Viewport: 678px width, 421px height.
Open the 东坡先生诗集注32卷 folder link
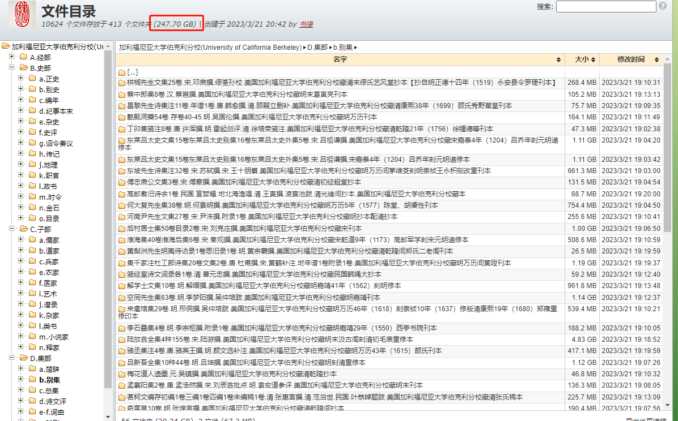[x=309, y=171]
